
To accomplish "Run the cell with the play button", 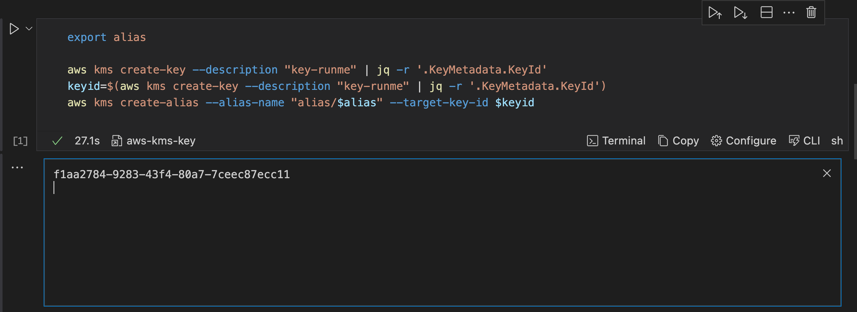I will pyautogui.click(x=14, y=29).
